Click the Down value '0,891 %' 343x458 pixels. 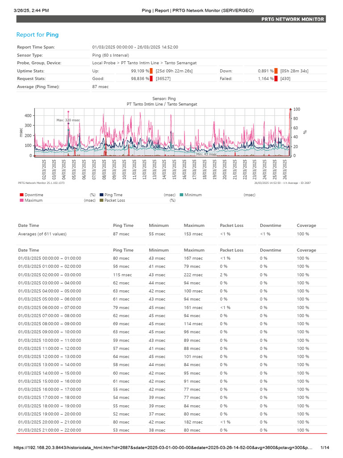pos(266,71)
